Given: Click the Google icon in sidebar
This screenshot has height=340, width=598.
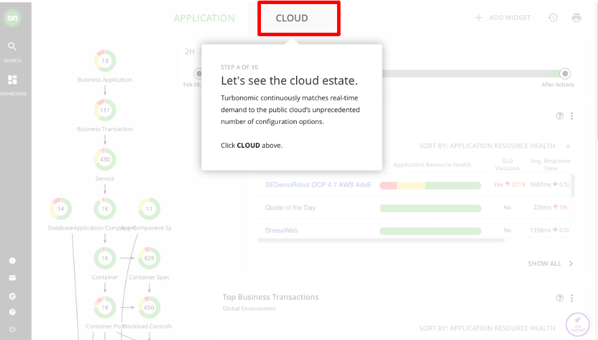Looking at the screenshot, I should [12, 296].
